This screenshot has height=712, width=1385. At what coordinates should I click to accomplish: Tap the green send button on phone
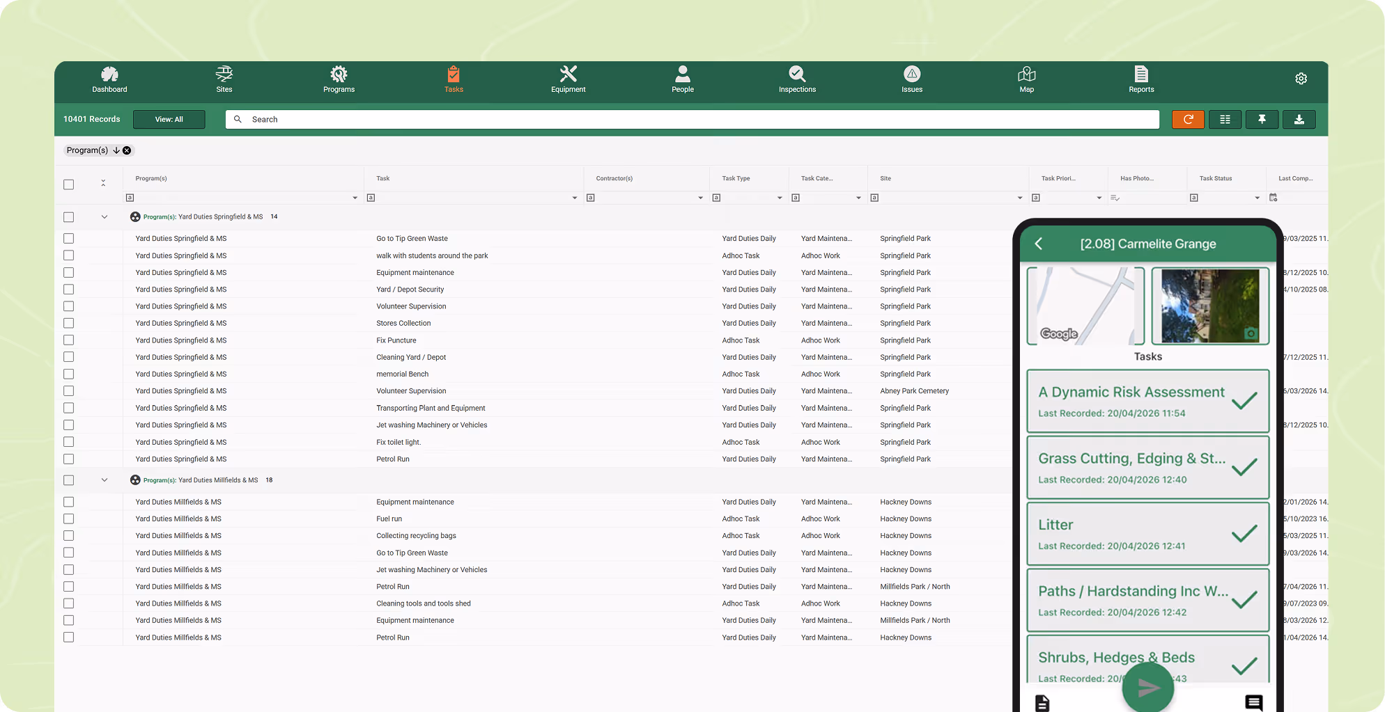(x=1147, y=688)
